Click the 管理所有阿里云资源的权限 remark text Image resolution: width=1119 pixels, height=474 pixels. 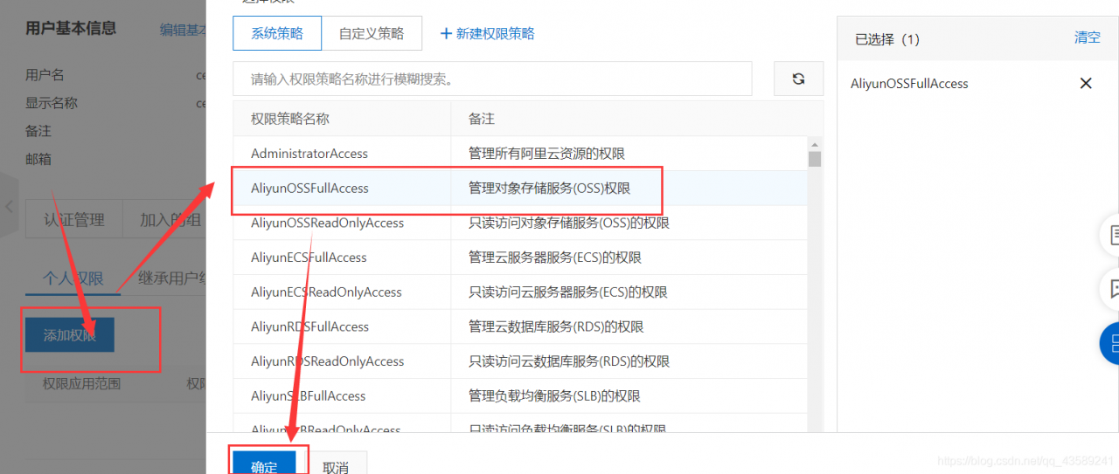[547, 154]
